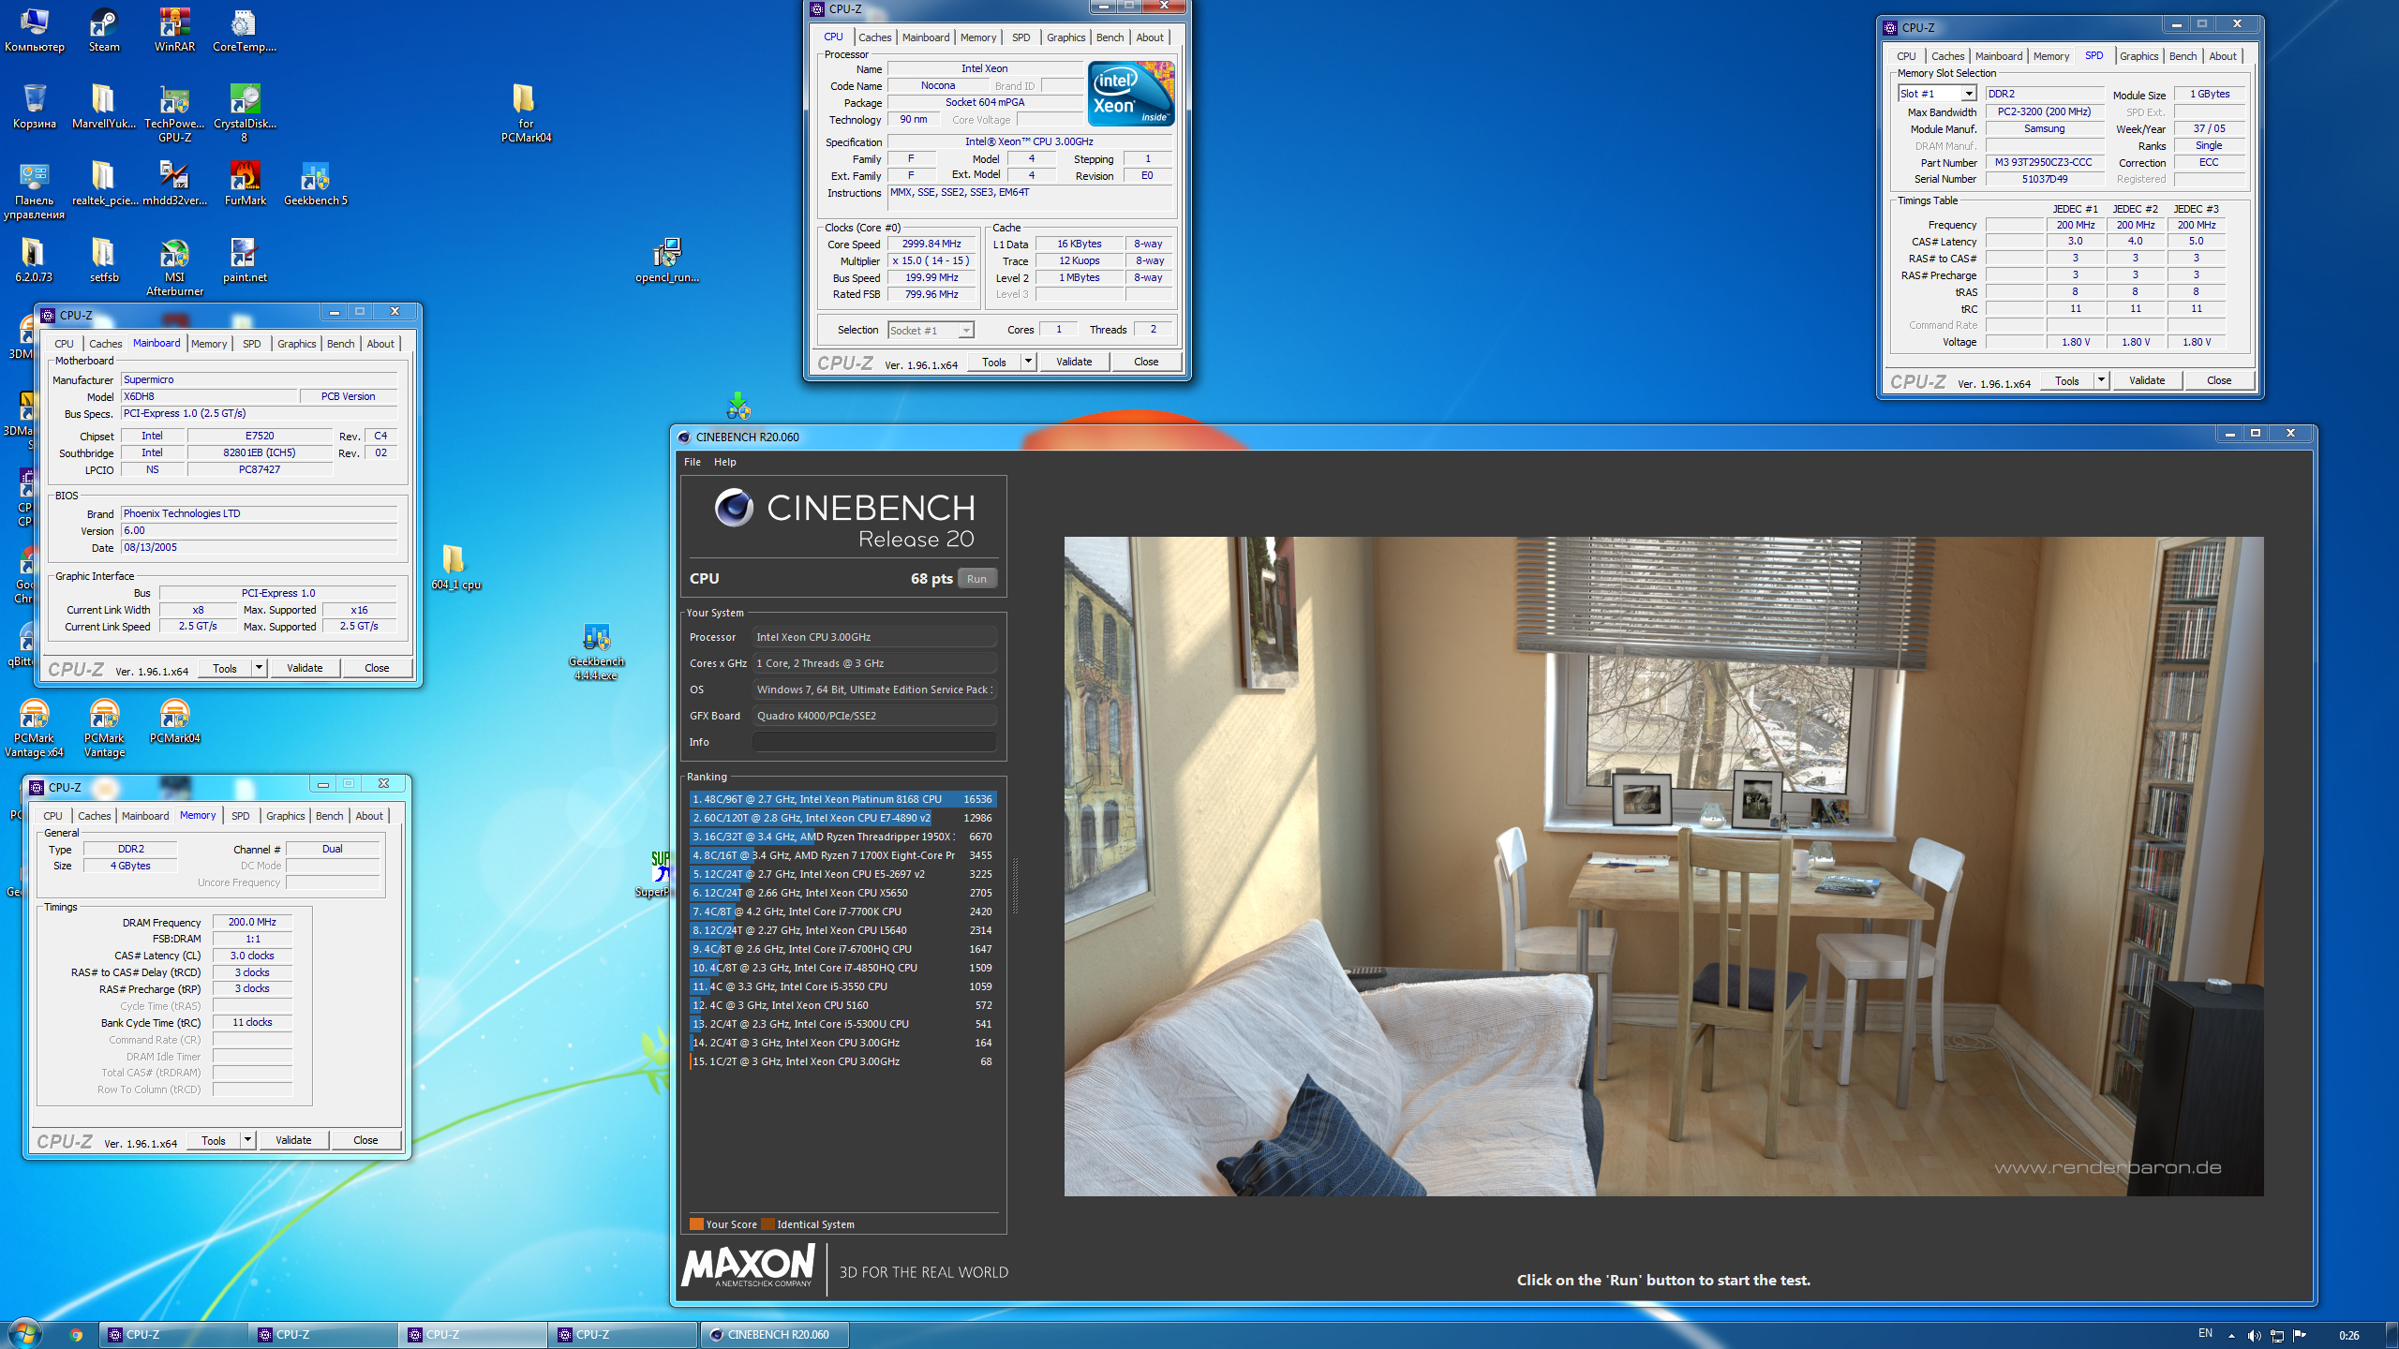Open the Steam desktop shortcut

(x=104, y=30)
